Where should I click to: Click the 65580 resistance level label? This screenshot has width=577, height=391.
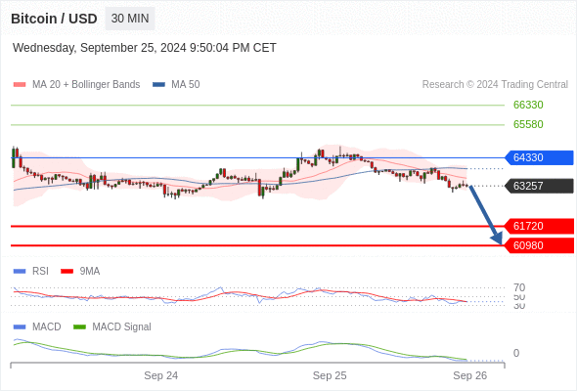coord(528,124)
